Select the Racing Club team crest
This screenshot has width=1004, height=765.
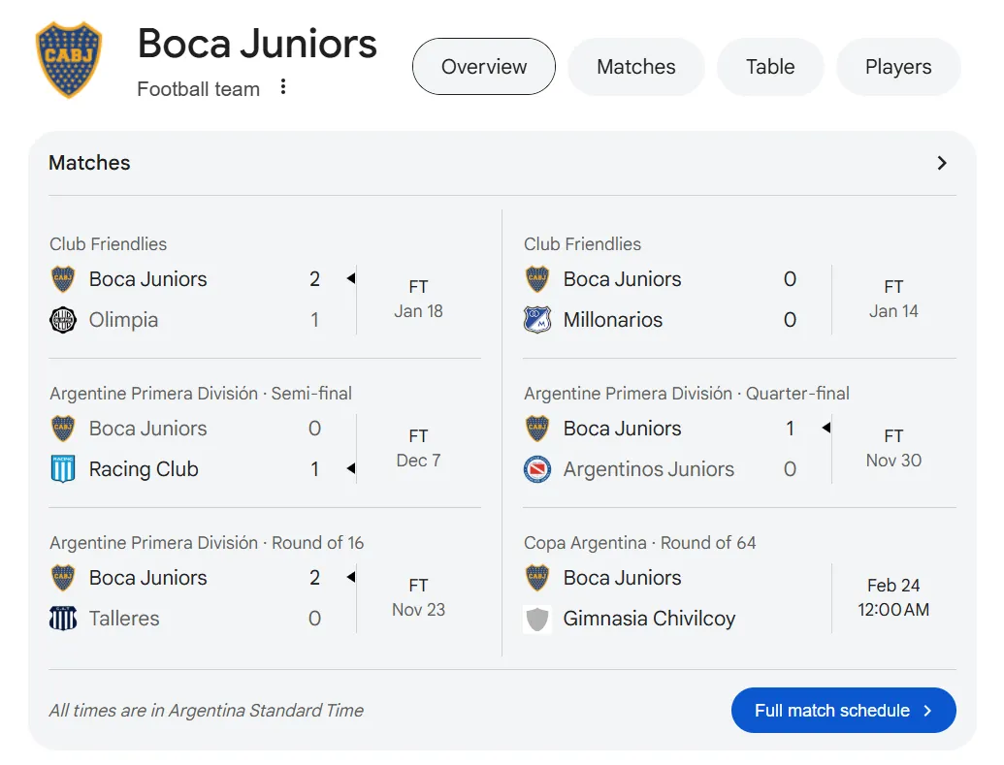pos(62,468)
